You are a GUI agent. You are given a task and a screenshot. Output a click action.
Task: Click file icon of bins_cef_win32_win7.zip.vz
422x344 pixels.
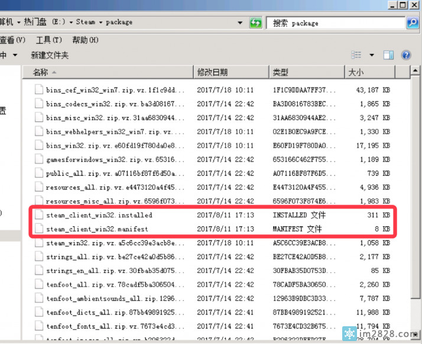pyautogui.click(x=39, y=90)
